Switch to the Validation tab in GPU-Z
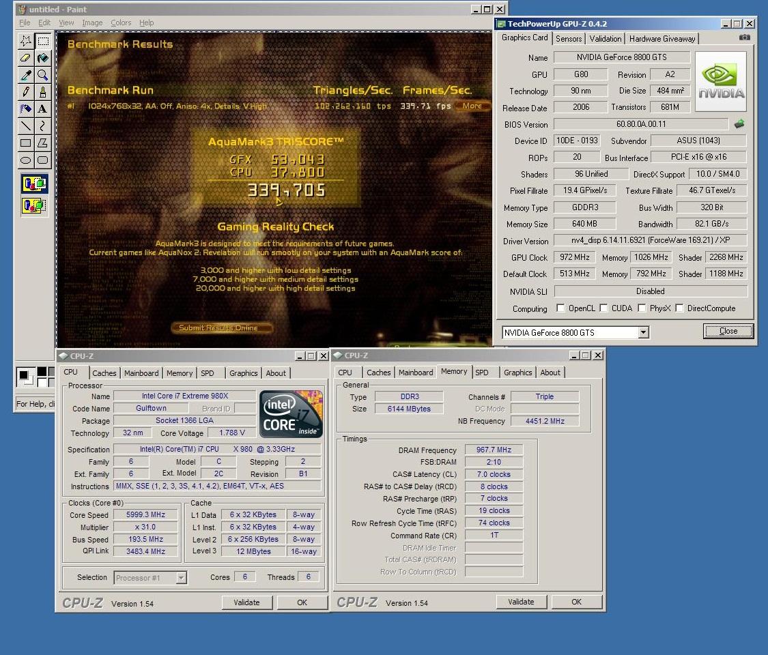Viewport: 768px width, 655px height. pyautogui.click(x=606, y=39)
